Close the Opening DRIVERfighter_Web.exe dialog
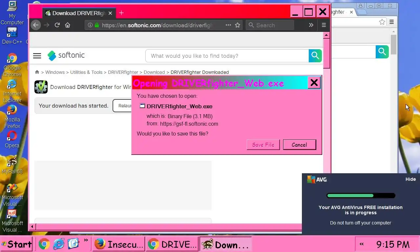The height and width of the screenshot is (252, 420). pyautogui.click(x=314, y=83)
